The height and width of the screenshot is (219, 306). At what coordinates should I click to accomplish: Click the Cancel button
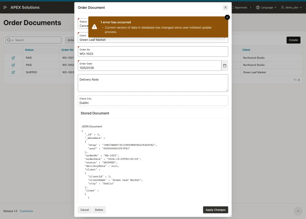coord(85,210)
